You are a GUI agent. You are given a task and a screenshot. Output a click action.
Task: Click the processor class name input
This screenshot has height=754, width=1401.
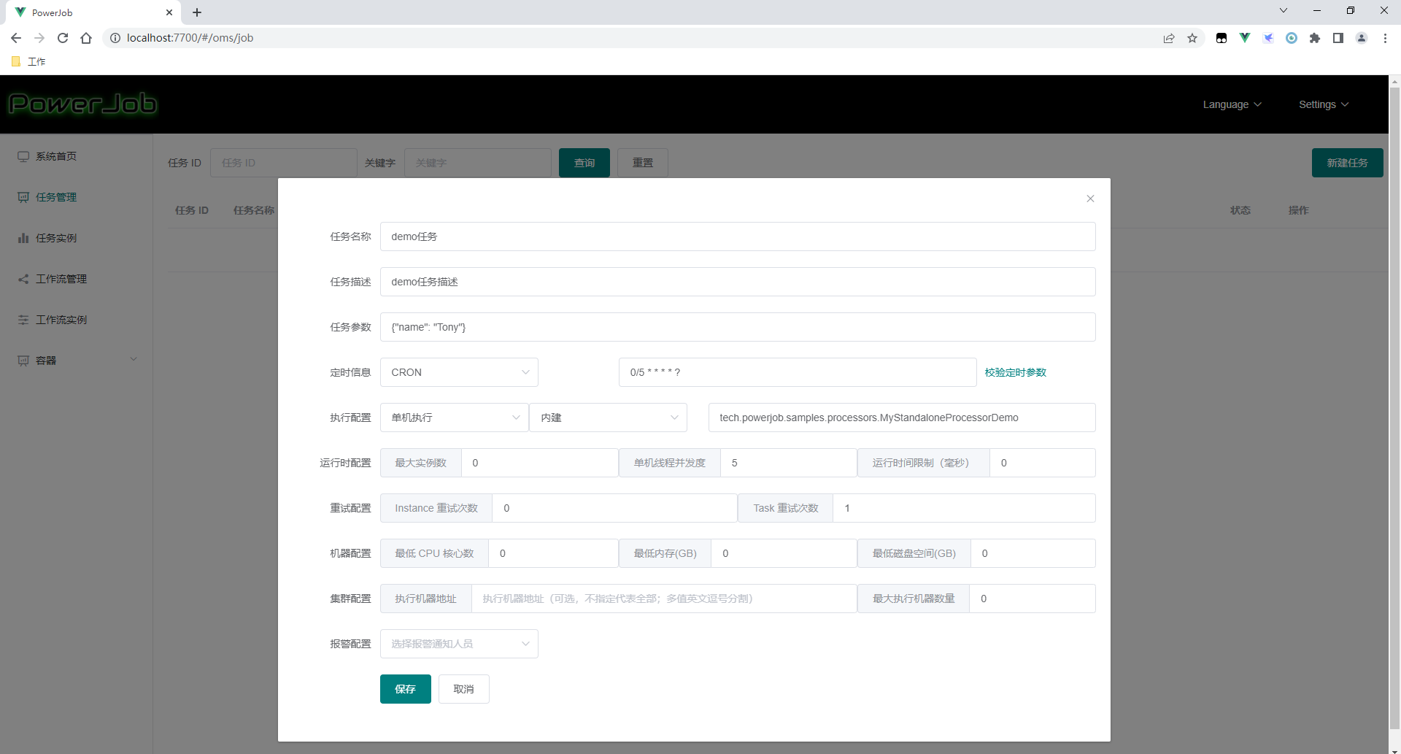902,418
